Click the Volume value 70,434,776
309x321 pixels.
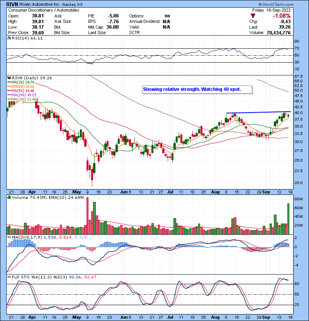tap(278, 32)
